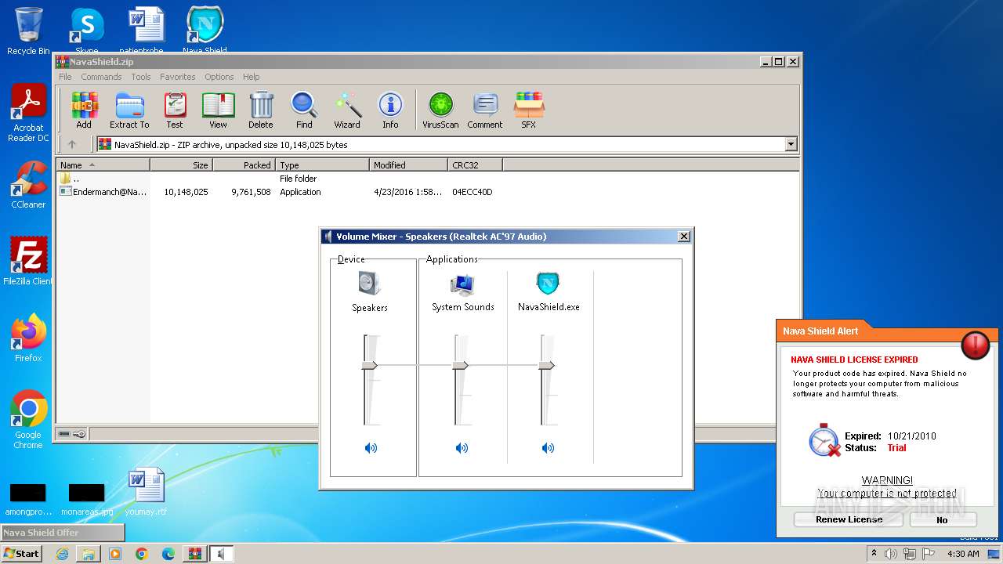This screenshot has width=1003, height=564.
Task: Switch to WinRAR taskbar button
Action: 195,554
